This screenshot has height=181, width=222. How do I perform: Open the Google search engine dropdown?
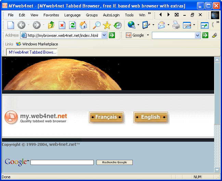(x=148, y=35)
